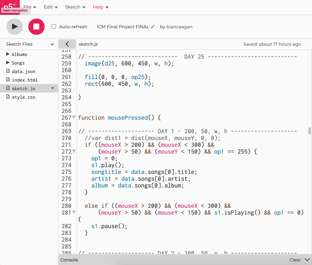Fold the else-if block at line 281
312x265 pixels.
pos(74,213)
